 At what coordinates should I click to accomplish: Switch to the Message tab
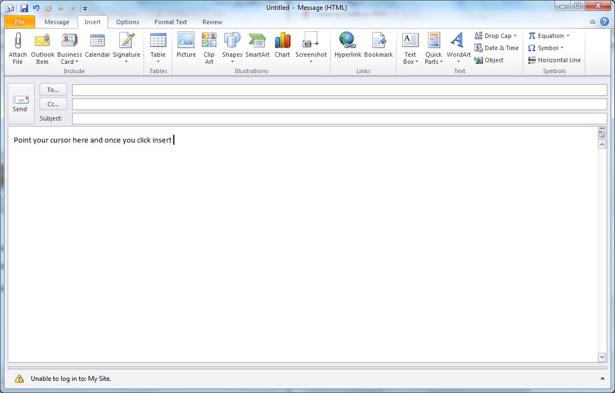click(57, 22)
